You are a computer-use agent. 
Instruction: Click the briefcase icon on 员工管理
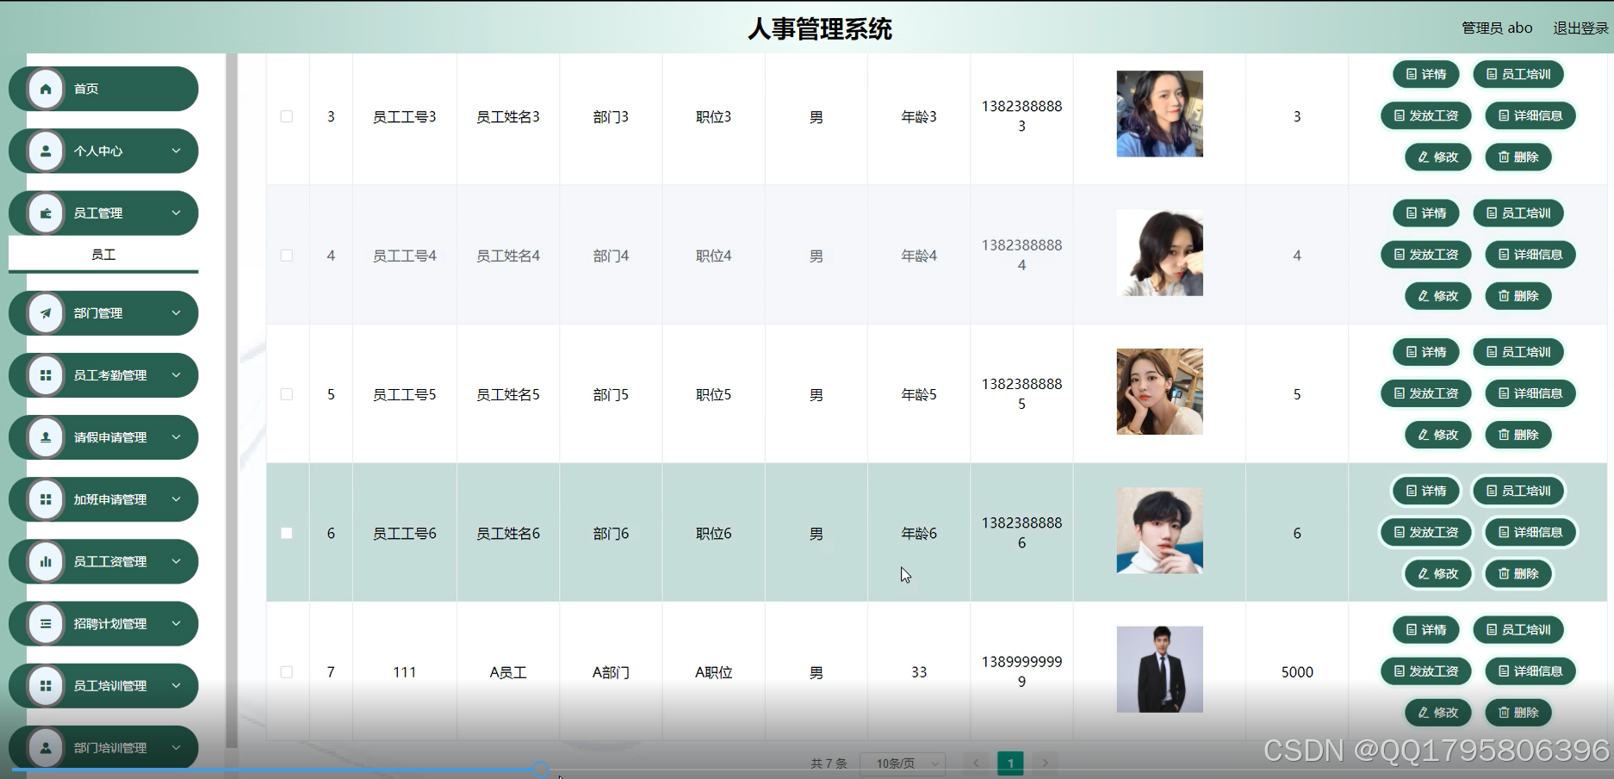46,213
